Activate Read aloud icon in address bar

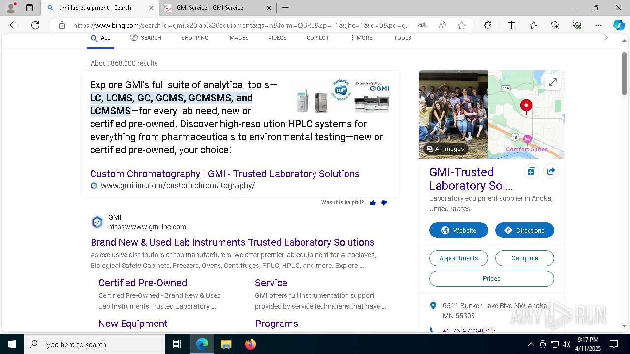[442, 25]
